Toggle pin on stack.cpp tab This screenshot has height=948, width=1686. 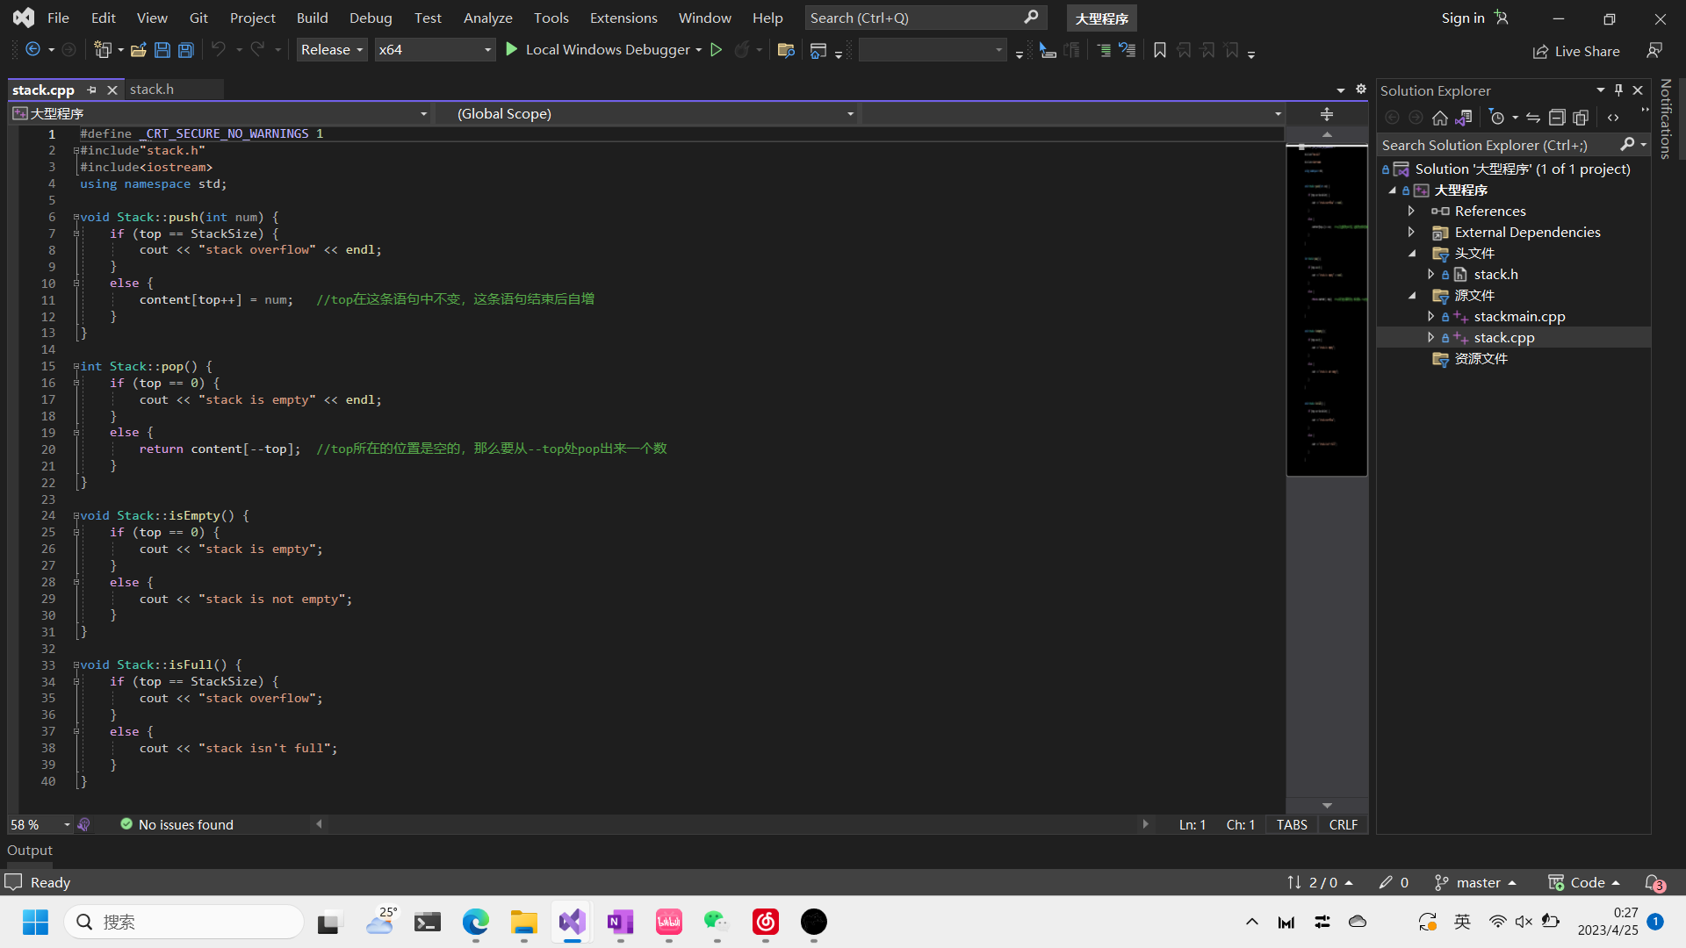click(92, 90)
